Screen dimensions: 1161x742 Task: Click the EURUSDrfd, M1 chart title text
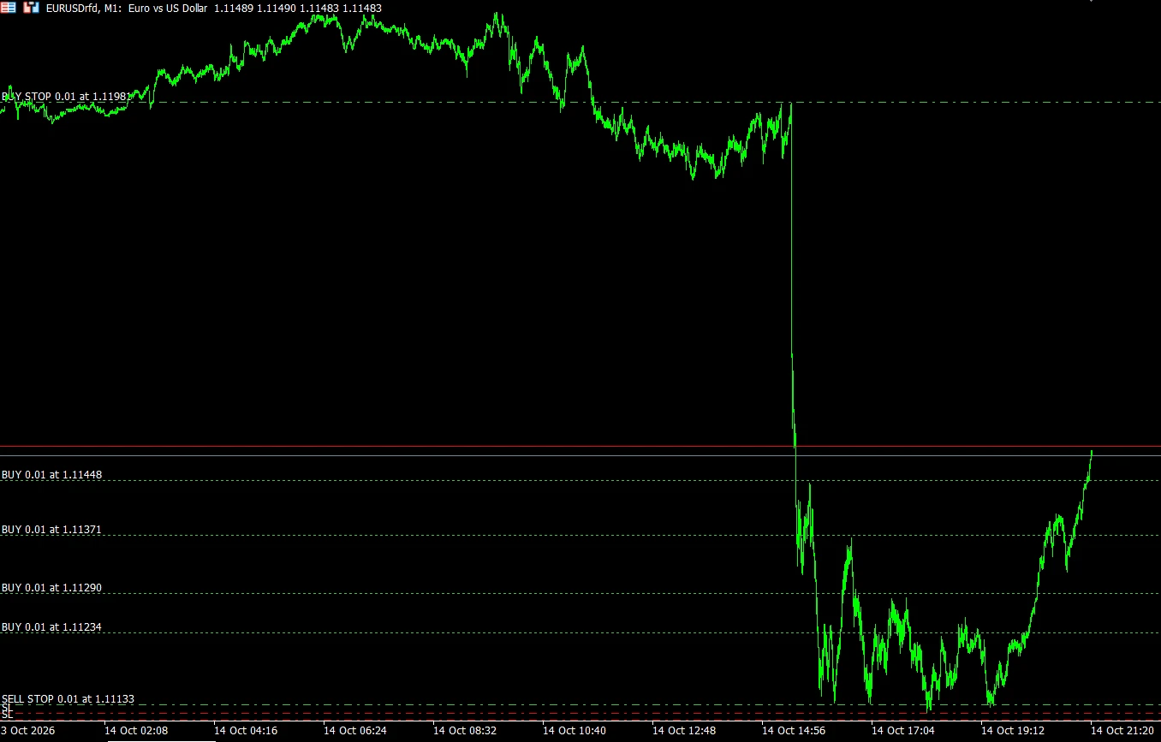pyautogui.click(x=84, y=8)
